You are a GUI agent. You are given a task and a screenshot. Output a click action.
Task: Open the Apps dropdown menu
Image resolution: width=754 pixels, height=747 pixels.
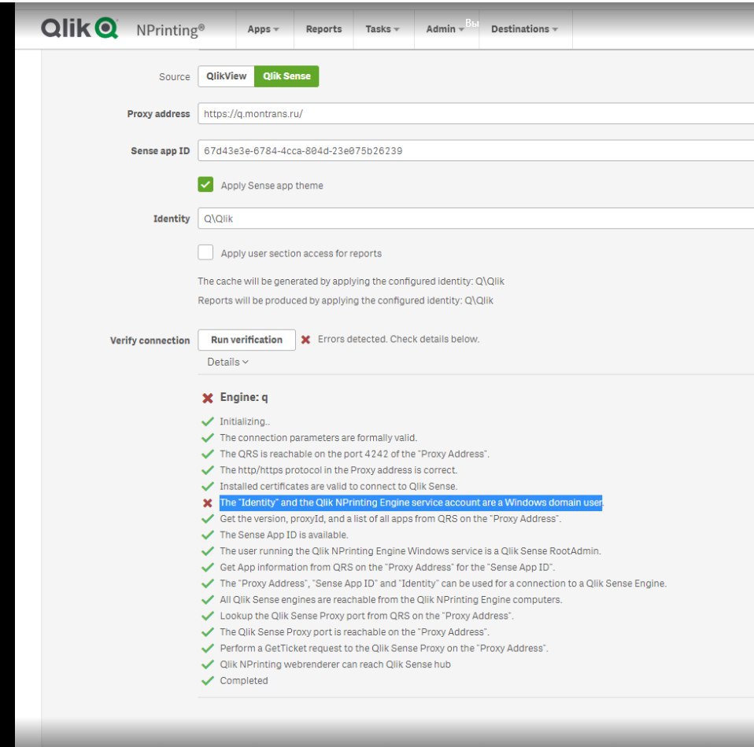tap(263, 29)
